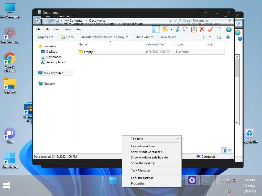
Task: Open the Settings gear taskbar icon
Action: click(x=192, y=180)
